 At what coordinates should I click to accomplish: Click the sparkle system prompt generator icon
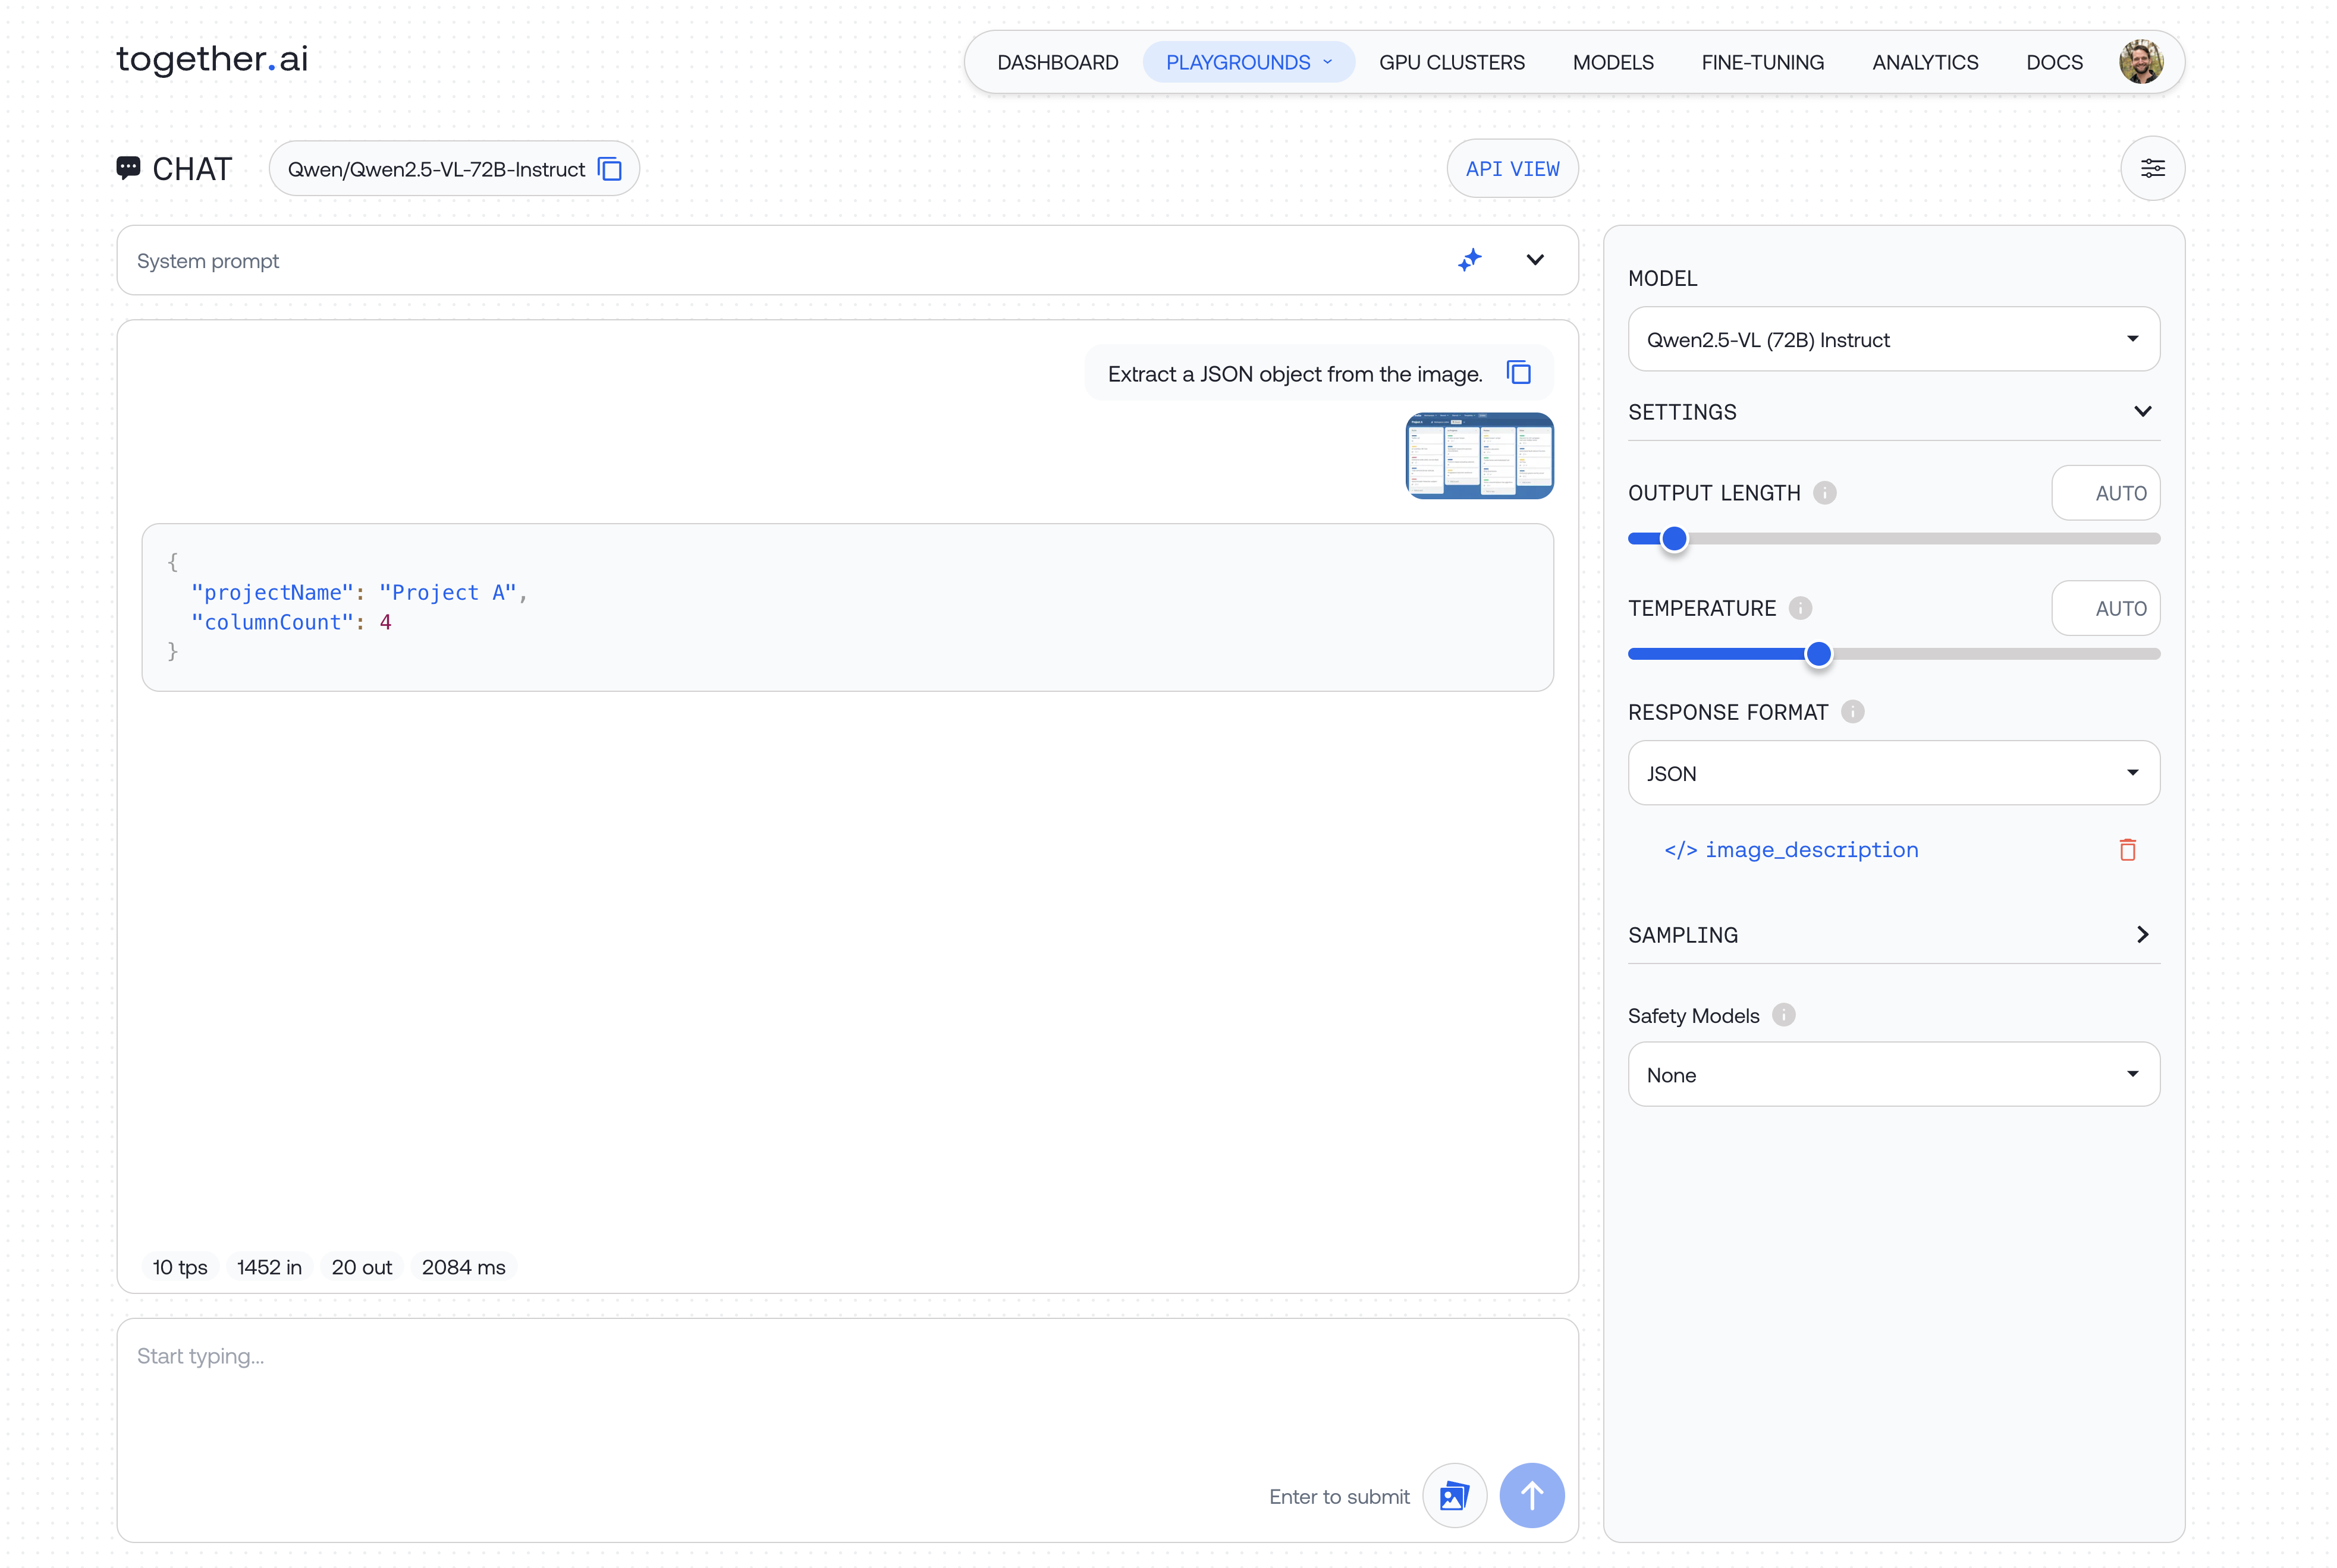1469,260
